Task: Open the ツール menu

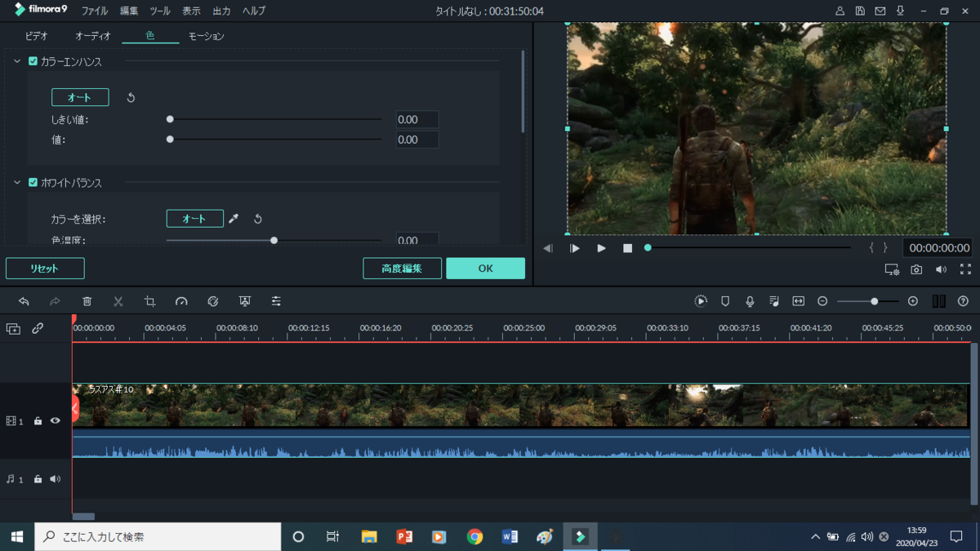Action: tap(160, 11)
